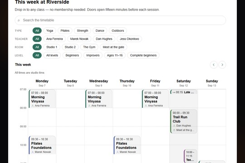Viewport: 245px width, 163px height.
Task: Filter classes by Pilates type
Action: 65,31
